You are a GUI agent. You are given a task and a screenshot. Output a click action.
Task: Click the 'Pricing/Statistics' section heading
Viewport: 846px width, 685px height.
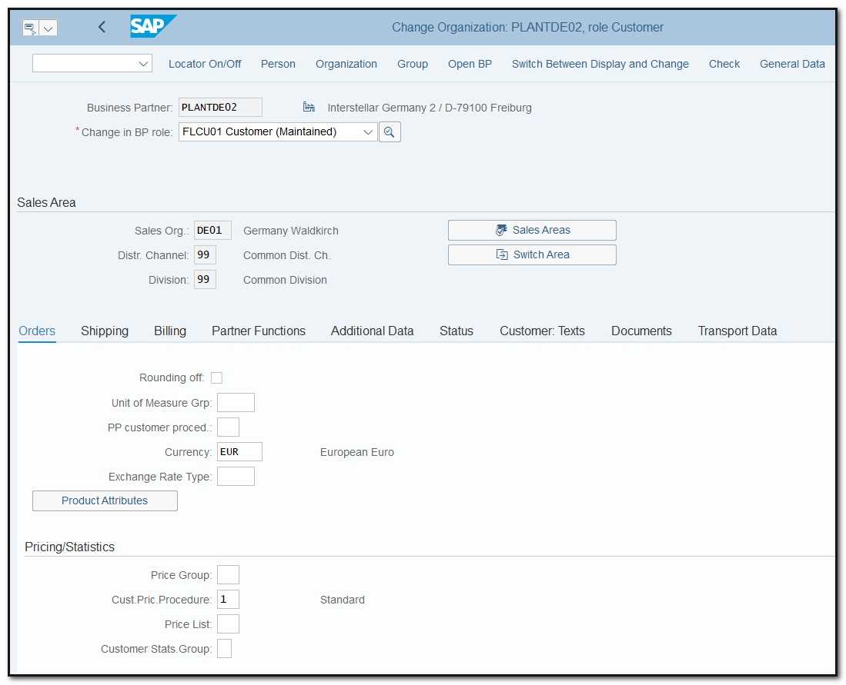(69, 547)
